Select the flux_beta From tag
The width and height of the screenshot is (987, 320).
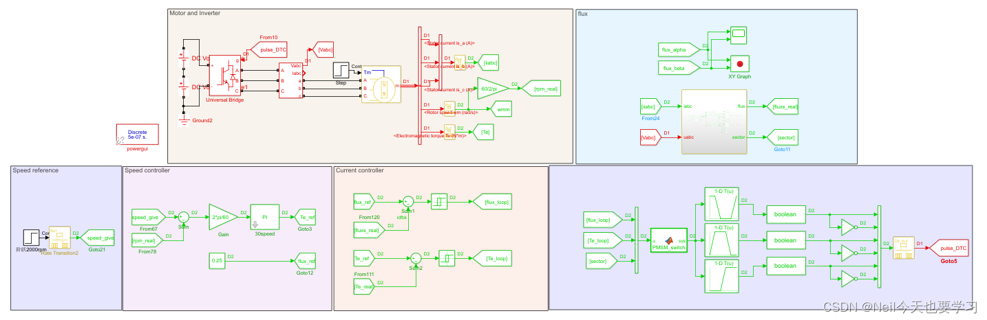677,68
